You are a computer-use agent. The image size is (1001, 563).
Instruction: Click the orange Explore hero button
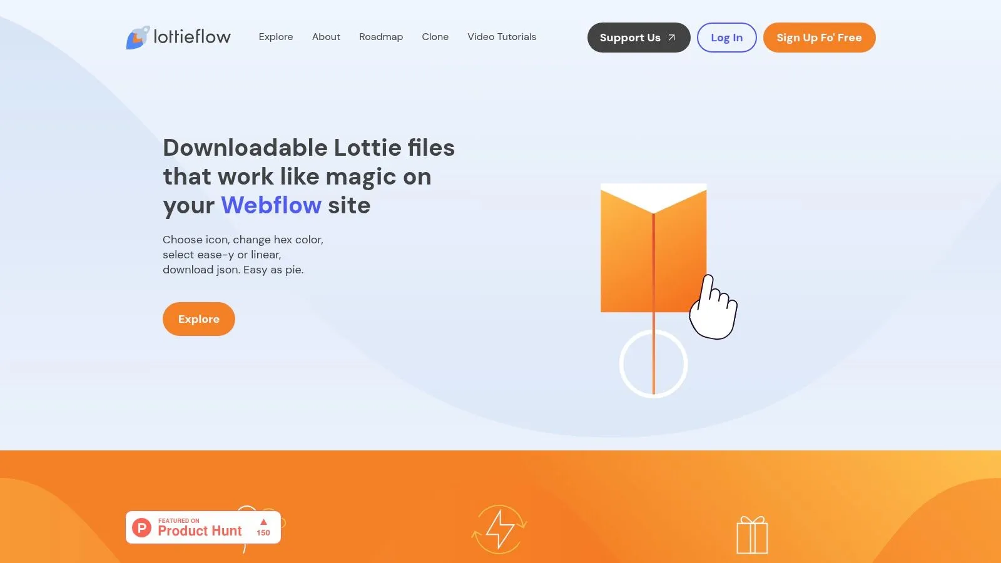pyautogui.click(x=199, y=319)
